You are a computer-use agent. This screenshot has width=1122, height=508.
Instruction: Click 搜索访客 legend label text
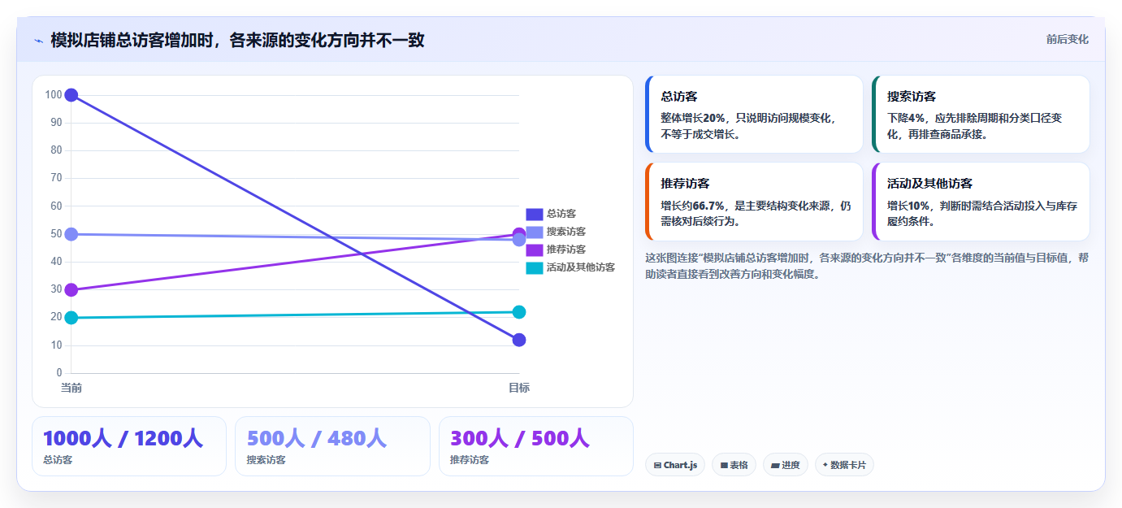(x=566, y=232)
